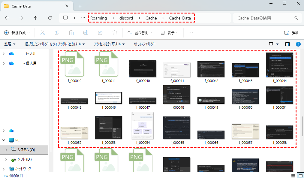Screen dimensions: 304x178
Task: Open the 並べ替え sort dropdown
Action: (x=140, y=33)
